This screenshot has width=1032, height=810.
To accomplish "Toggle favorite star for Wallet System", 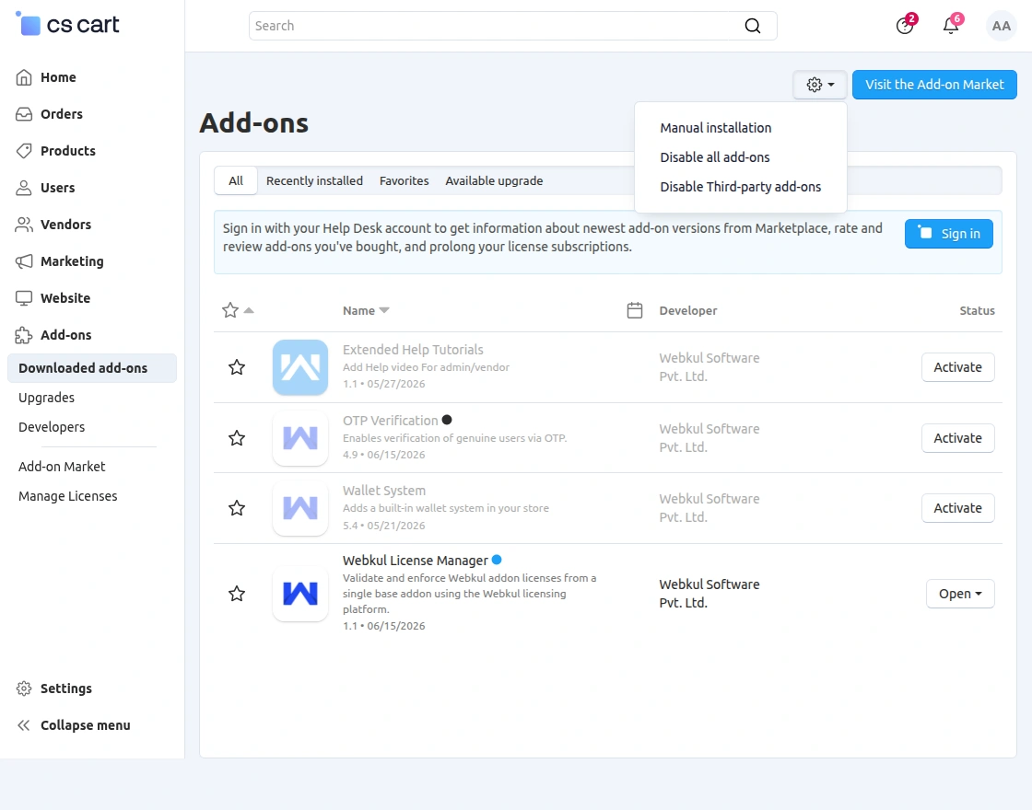I will (x=237, y=508).
